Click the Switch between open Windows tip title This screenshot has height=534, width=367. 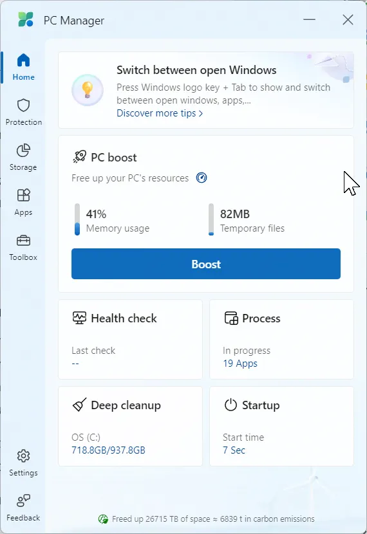click(196, 70)
